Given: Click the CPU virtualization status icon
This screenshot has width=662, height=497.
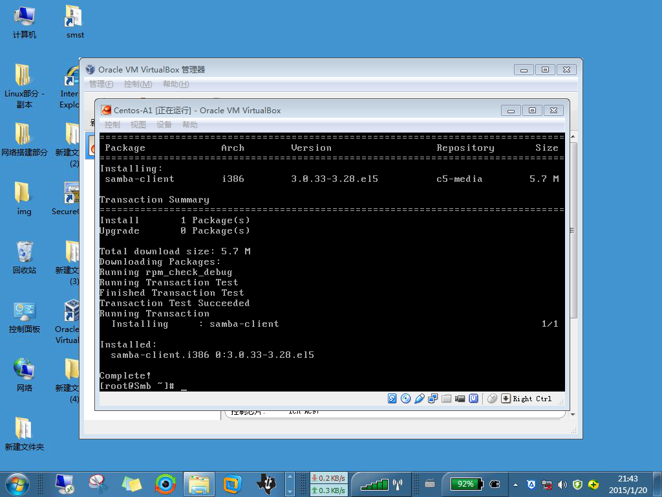Looking at the screenshot, I should (474, 399).
